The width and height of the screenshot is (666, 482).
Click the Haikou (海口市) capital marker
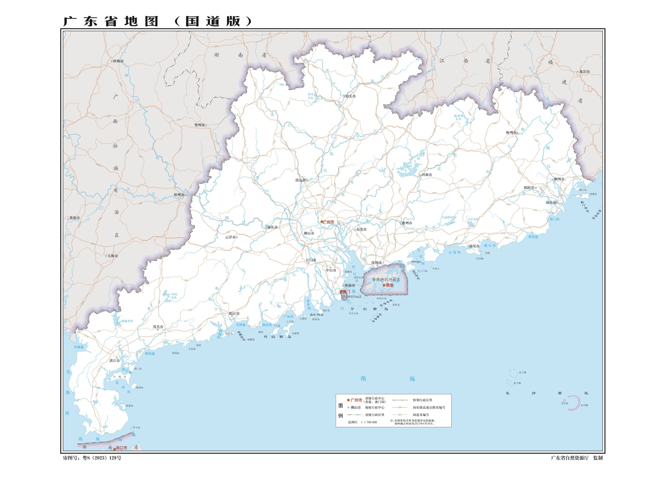coord(114,449)
